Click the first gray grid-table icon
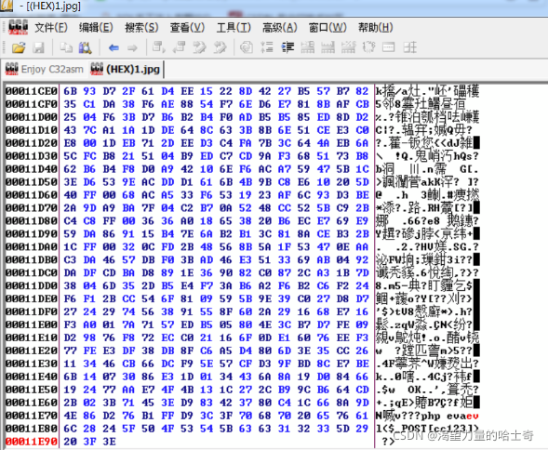This screenshot has height=450, width=548. 308,46
